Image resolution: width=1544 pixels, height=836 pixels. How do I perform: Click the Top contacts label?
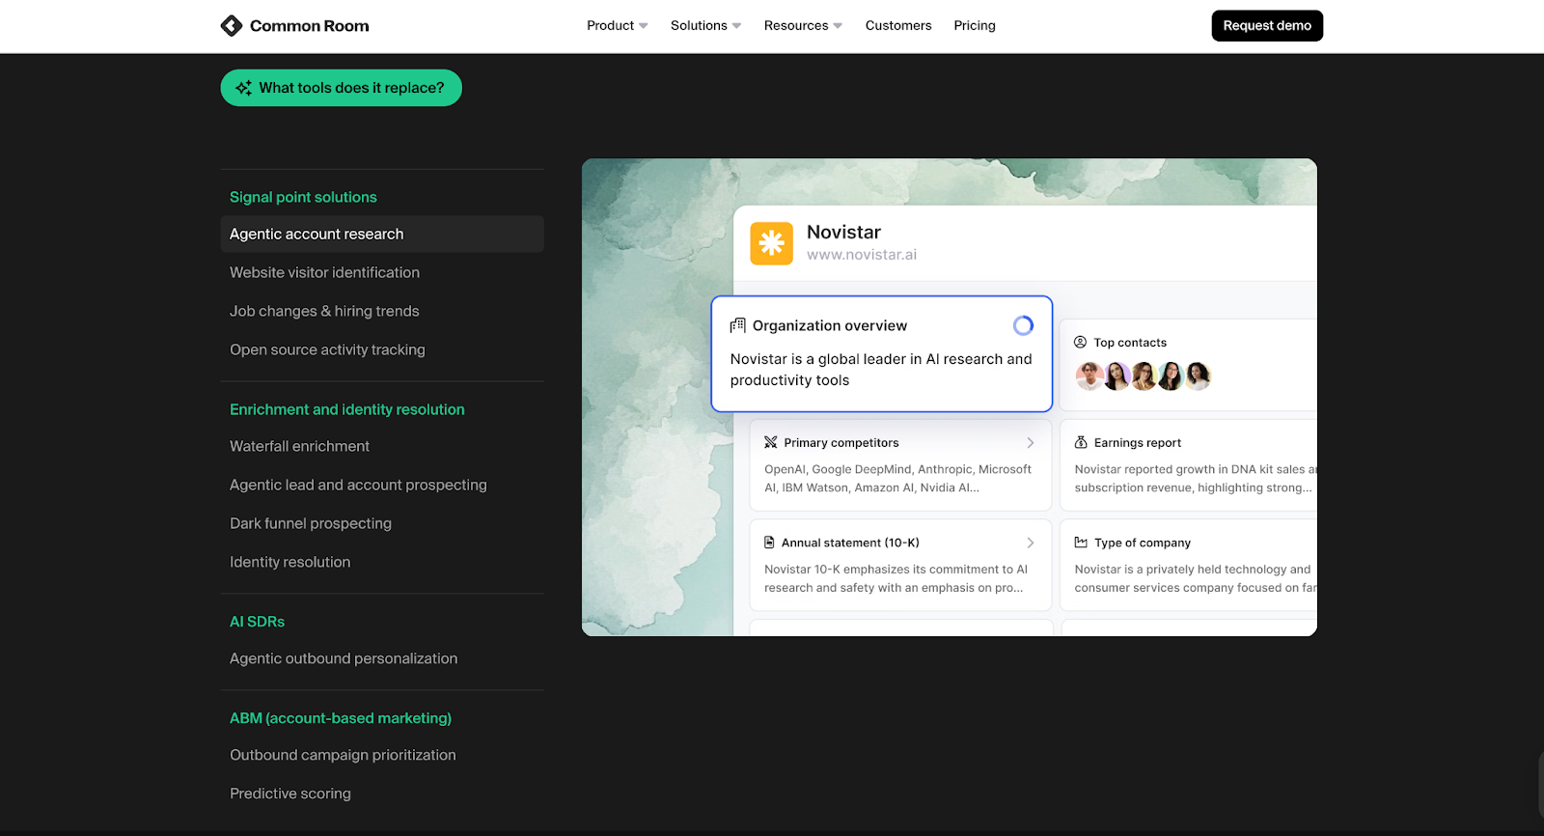click(x=1130, y=343)
